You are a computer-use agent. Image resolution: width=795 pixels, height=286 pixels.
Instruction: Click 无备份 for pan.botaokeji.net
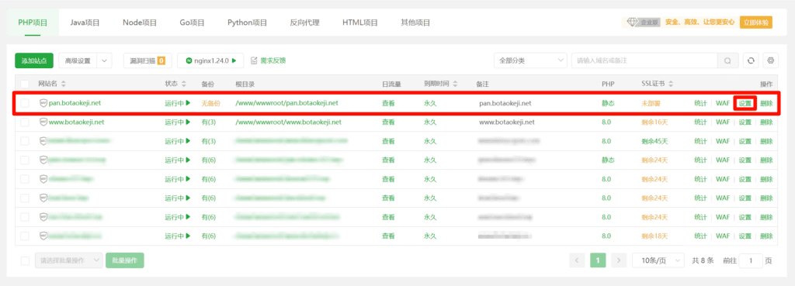[x=211, y=103]
